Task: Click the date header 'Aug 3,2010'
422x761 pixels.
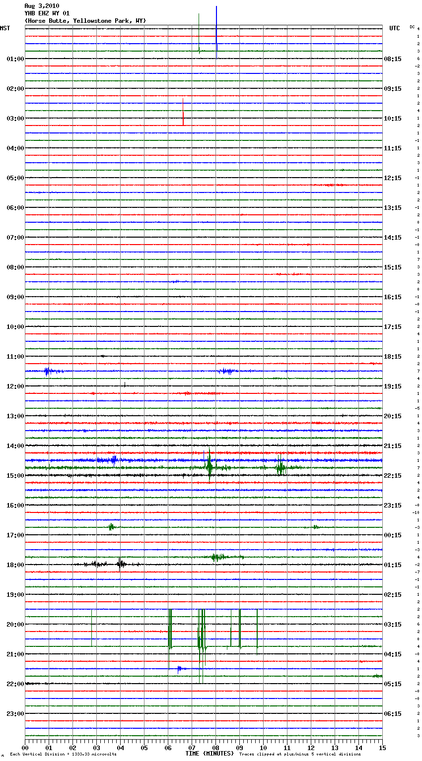Action: click(42, 6)
